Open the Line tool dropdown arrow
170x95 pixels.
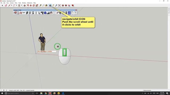click(x=11, y=5)
